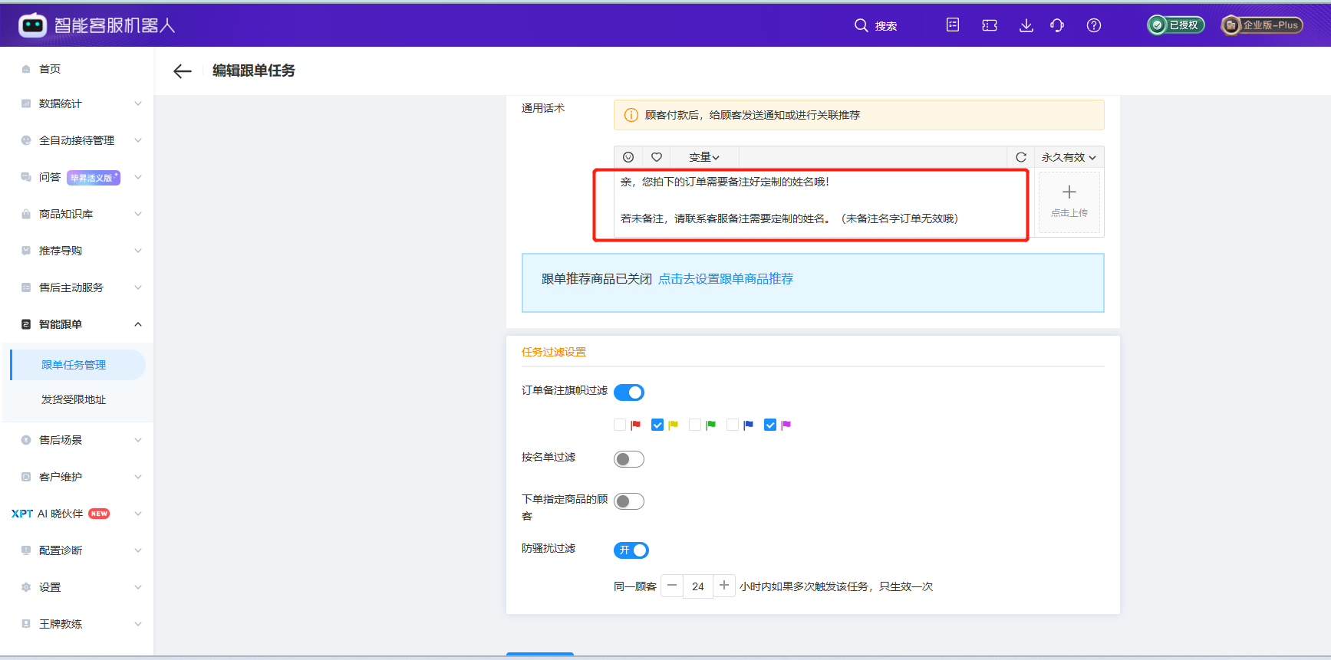This screenshot has height=660, width=1331.
Task: Expand 商品知识库 chevron
Action: tap(138, 214)
